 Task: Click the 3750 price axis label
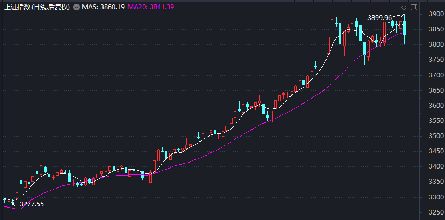(436, 60)
